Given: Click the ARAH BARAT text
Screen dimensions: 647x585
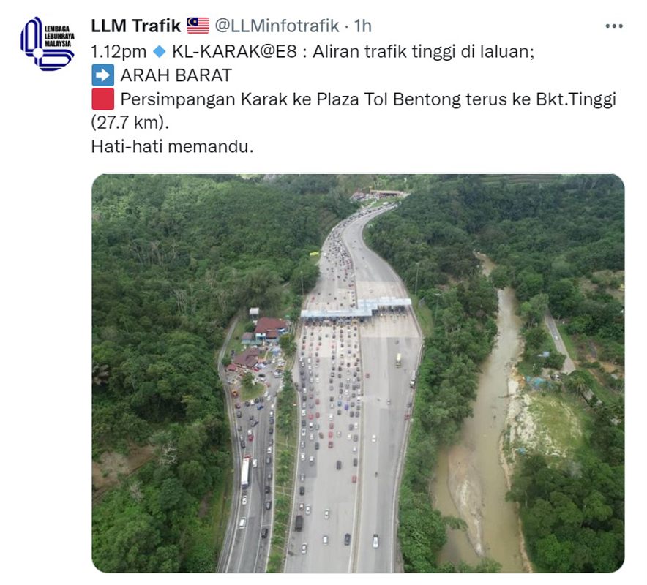Looking at the screenshot, I should point(176,75).
